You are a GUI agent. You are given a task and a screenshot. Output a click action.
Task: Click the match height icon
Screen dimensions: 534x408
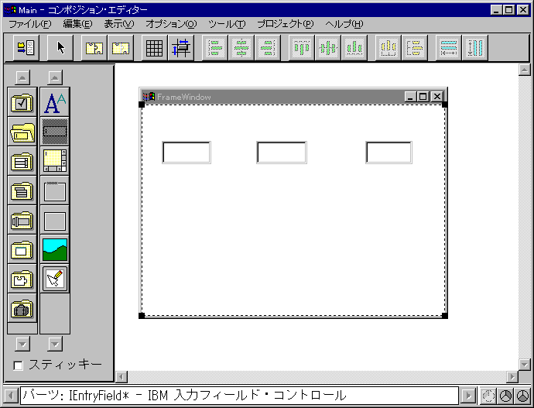[x=475, y=48]
